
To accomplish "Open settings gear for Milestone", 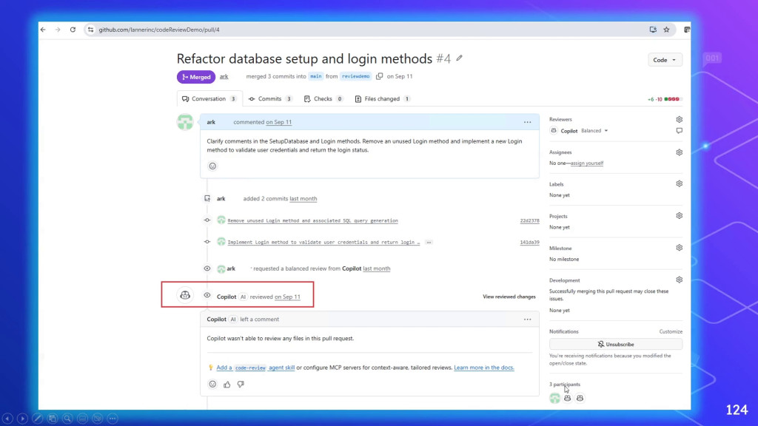I will pyautogui.click(x=680, y=248).
